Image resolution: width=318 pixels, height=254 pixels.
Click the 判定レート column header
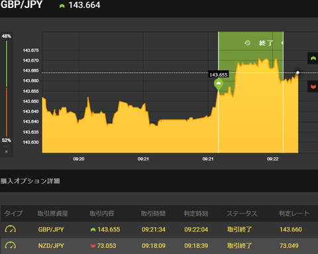pyautogui.click(x=294, y=214)
